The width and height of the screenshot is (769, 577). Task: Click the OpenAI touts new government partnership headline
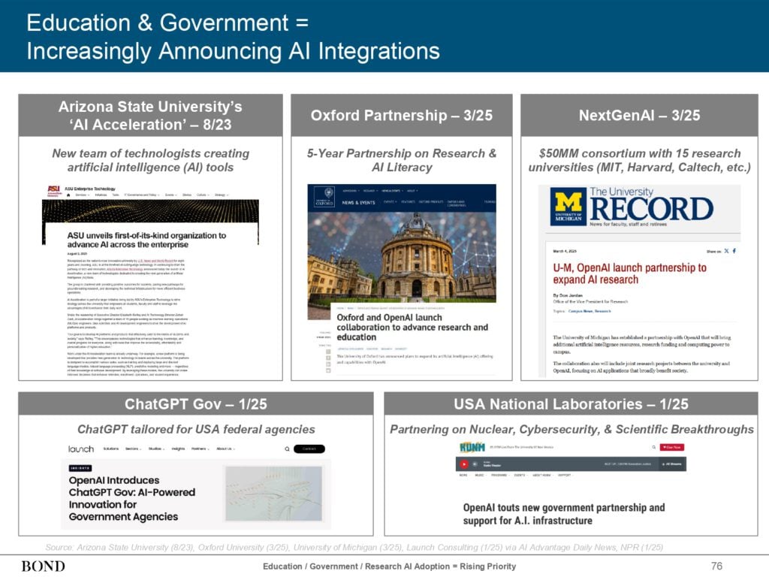[564, 514]
